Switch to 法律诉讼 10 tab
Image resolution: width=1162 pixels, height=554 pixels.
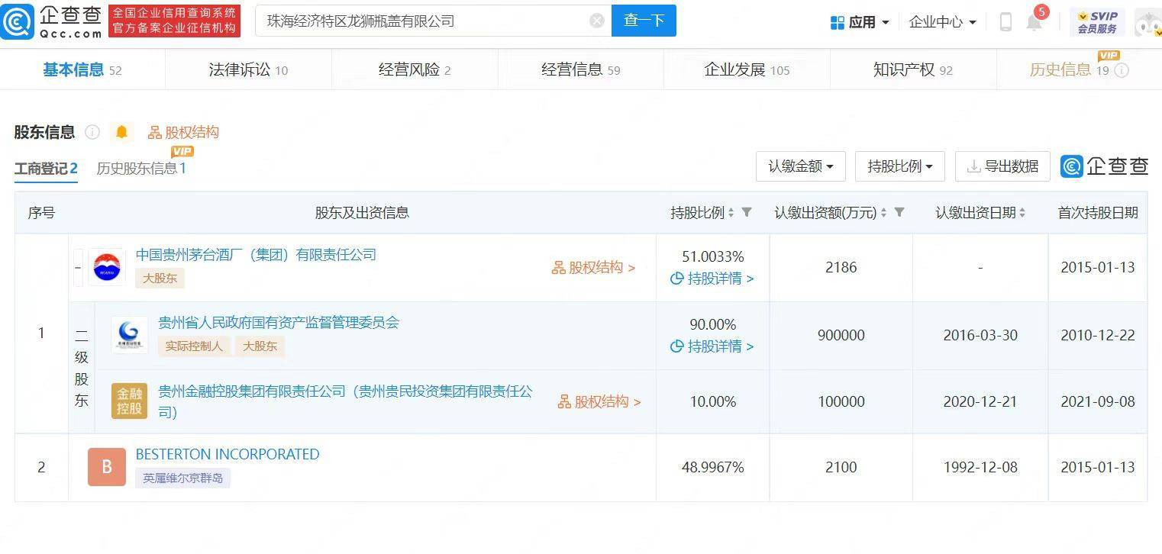point(248,70)
